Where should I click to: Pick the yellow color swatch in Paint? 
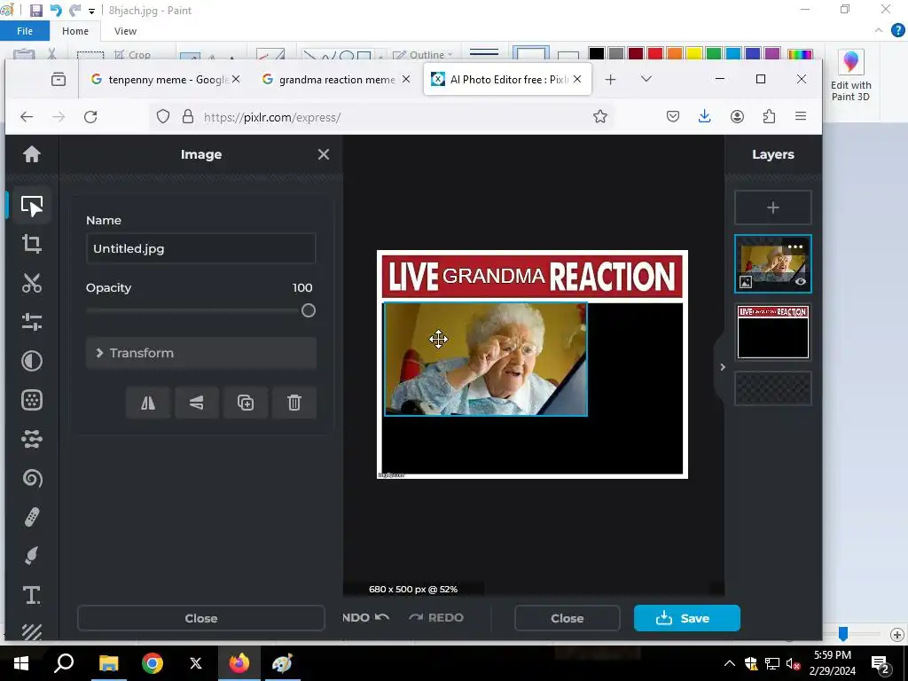pyautogui.click(x=693, y=54)
